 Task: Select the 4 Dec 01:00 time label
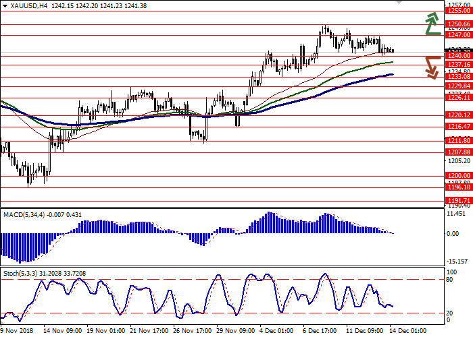coord(277,332)
